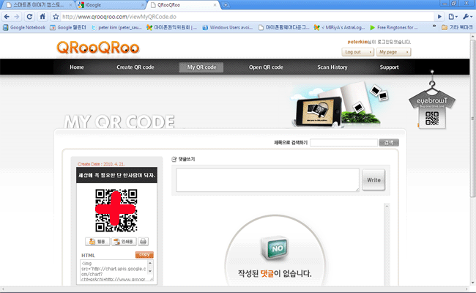This screenshot has width=476, height=293.
Task: Click inside the comment text area
Action: pos(267,179)
